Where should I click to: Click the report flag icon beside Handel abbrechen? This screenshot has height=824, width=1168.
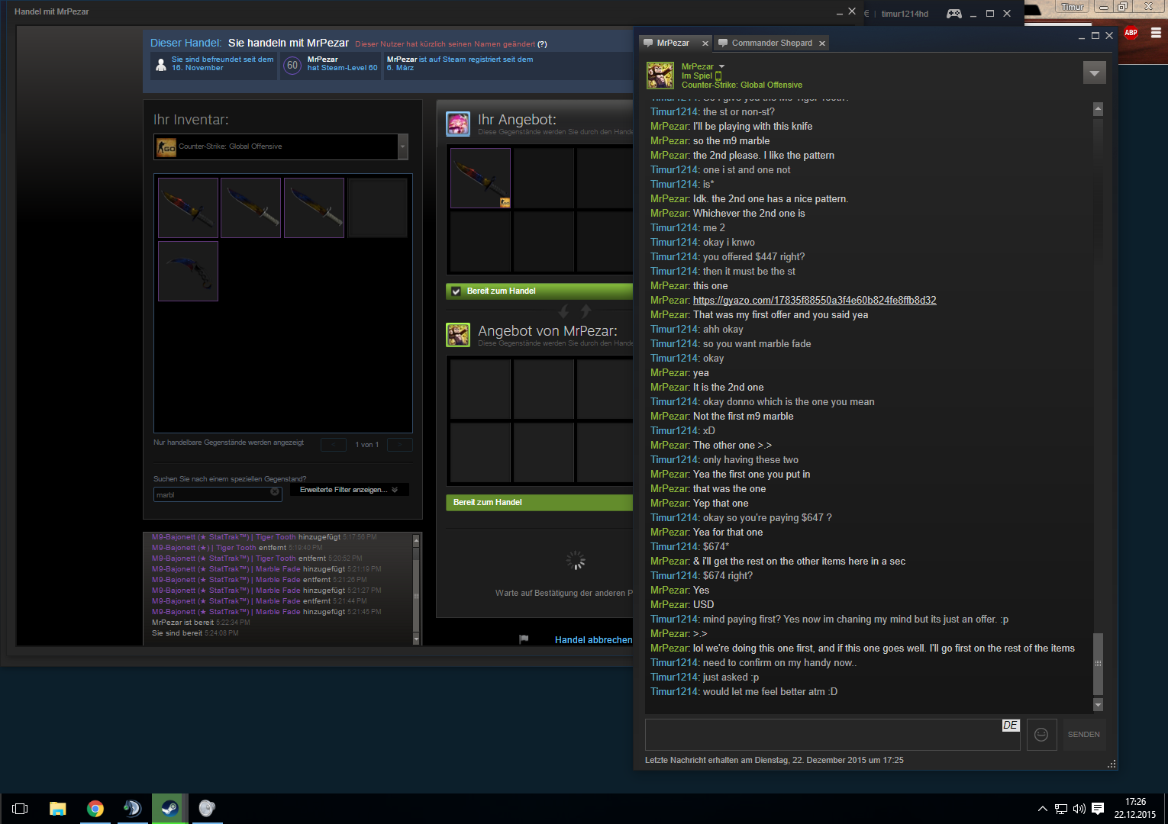tap(524, 639)
